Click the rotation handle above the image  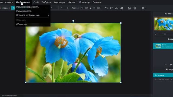[x=73, y=21]
